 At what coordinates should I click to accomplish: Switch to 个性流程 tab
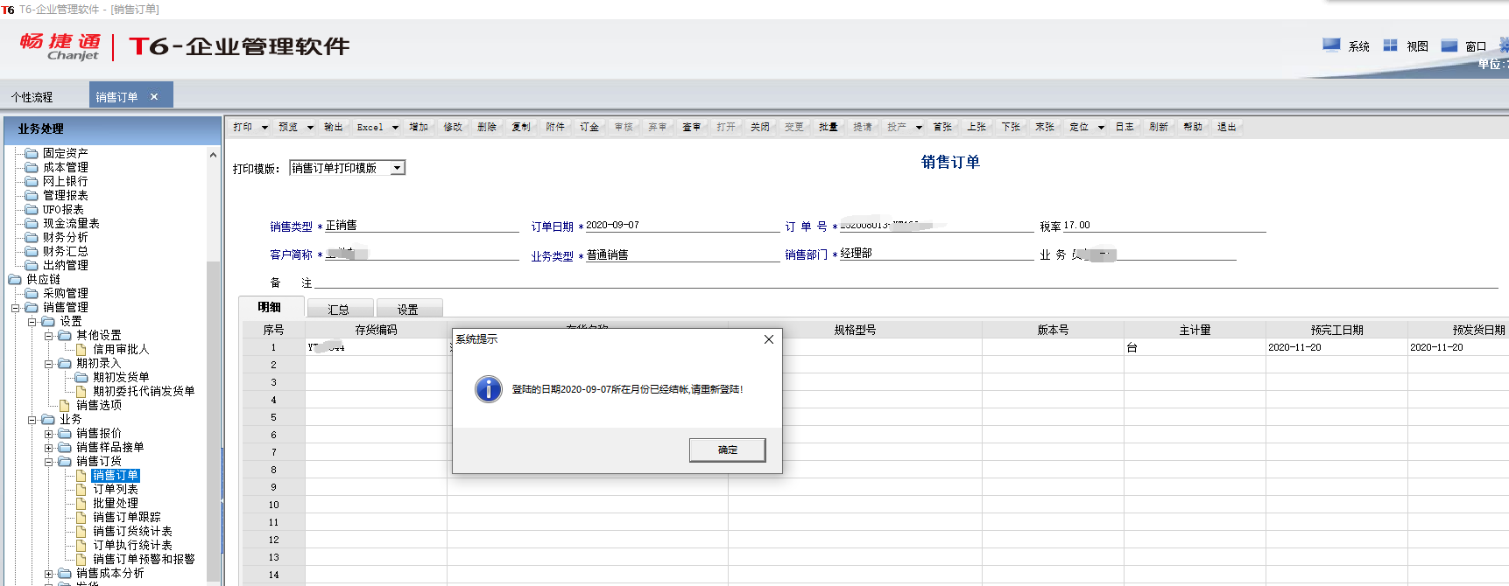(32, 97)
